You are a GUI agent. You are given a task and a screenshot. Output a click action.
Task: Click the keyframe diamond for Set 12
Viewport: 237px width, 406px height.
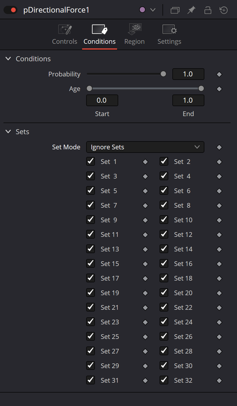(x=220, y=235)
